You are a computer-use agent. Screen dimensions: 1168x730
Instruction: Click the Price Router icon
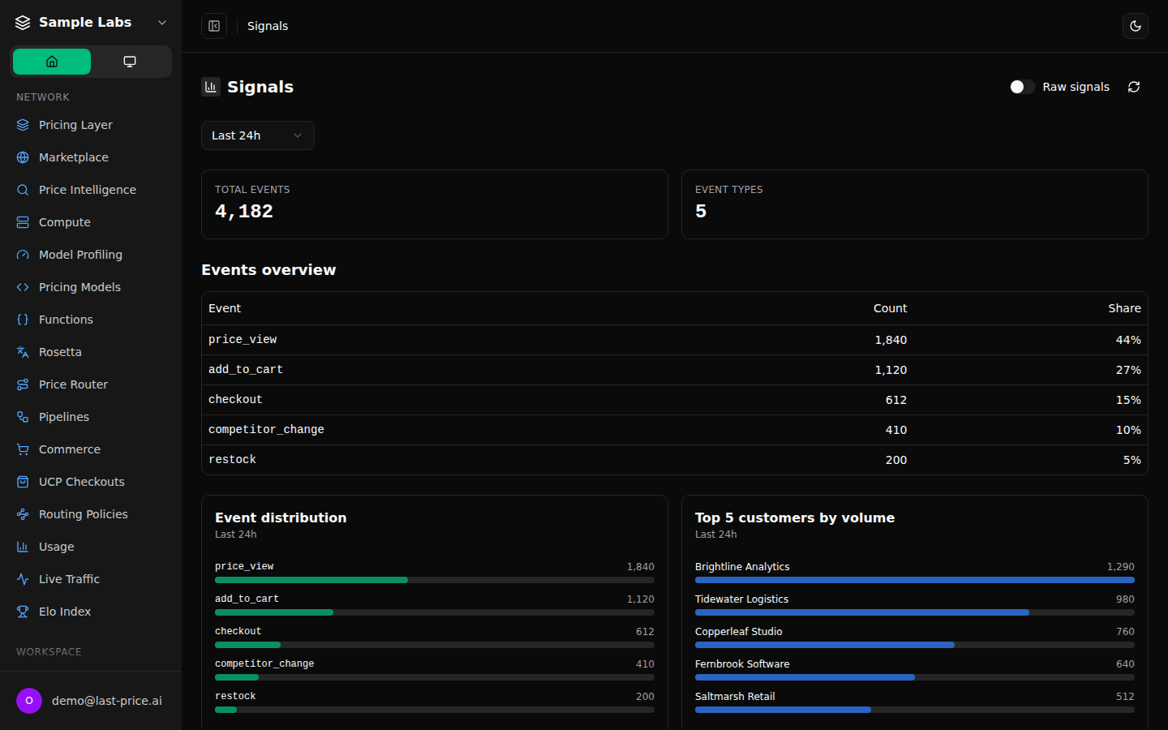click(23, 384)
